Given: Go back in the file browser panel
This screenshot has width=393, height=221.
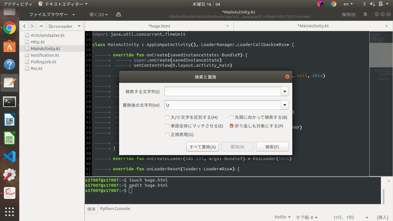Looking at the screenshot, I should (25, 26).
